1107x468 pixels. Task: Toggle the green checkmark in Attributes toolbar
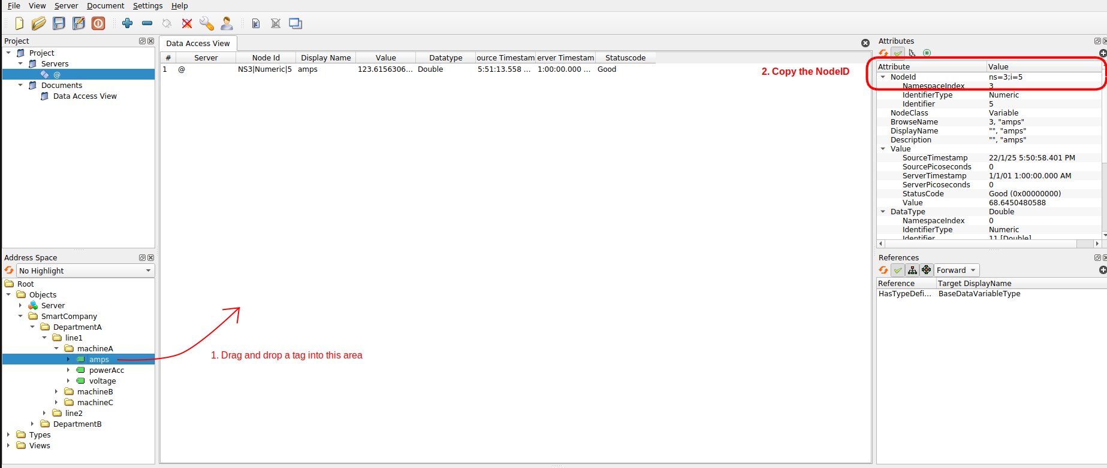[897, 53]
